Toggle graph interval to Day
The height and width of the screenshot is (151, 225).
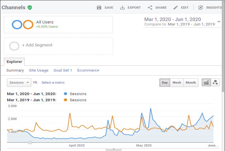click(165, 82)
